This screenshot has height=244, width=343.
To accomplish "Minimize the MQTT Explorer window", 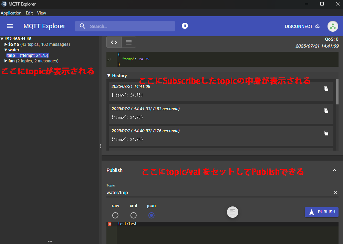I will point(306,4).
